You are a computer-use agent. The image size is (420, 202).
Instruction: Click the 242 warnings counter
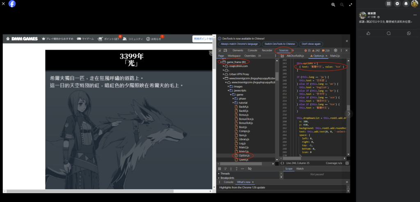(316, 50)
